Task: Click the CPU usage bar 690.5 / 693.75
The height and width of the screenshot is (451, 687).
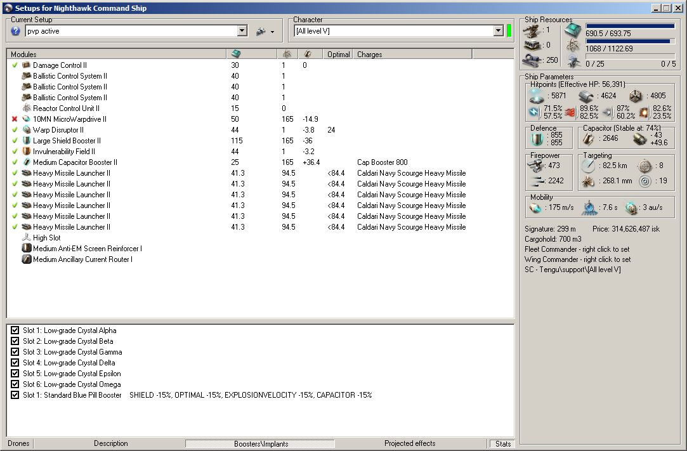Action: tap(630, 26)
